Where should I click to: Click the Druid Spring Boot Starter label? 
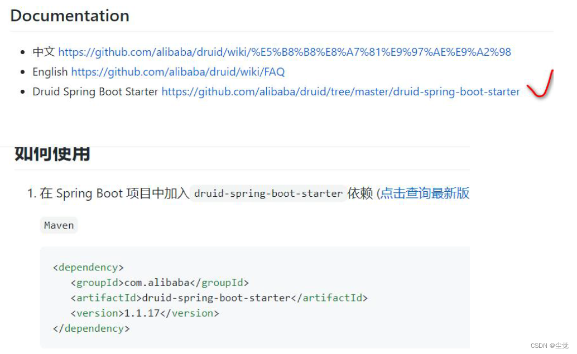95,91
